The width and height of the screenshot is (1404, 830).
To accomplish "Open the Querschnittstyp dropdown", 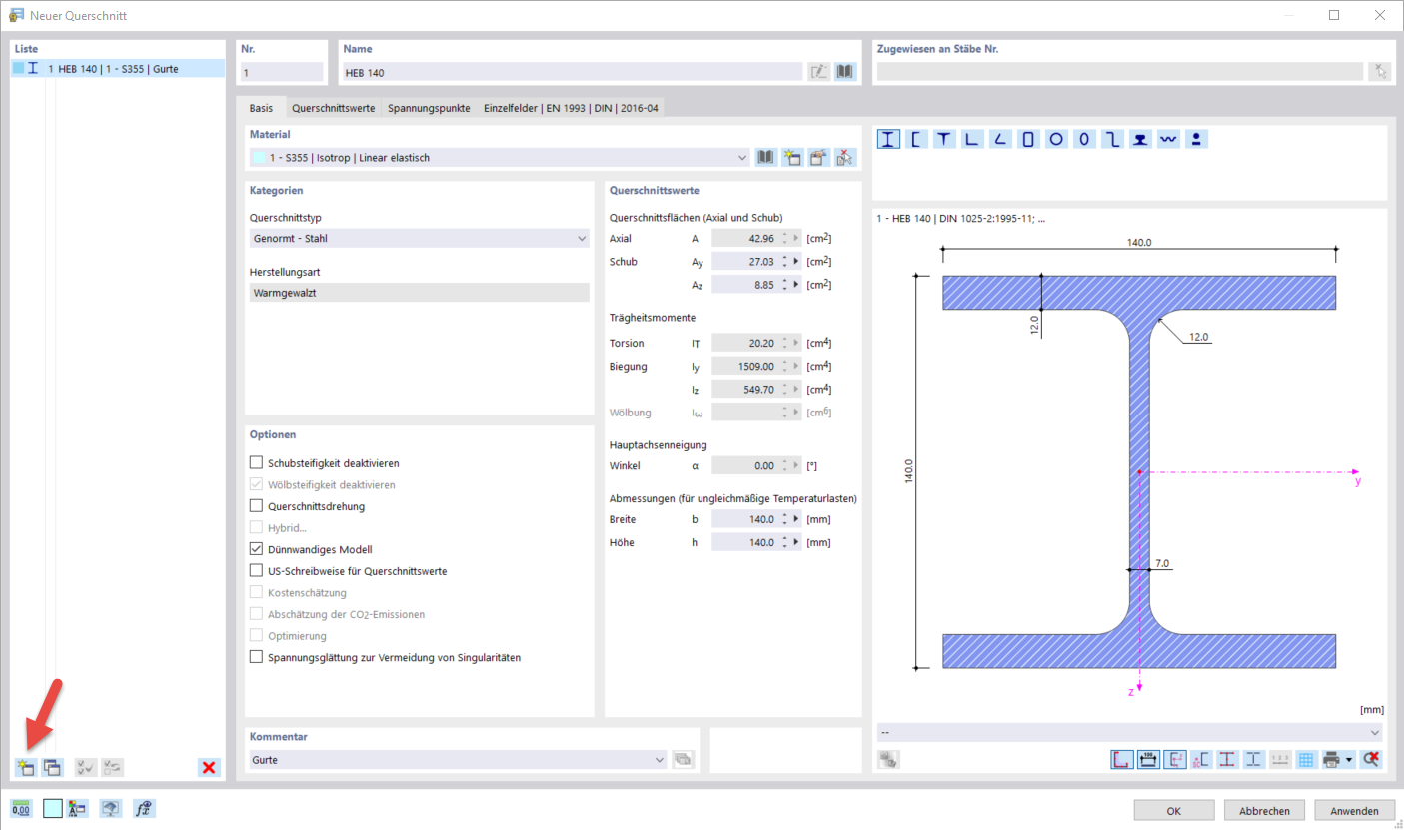I will (x=583, y=238).
